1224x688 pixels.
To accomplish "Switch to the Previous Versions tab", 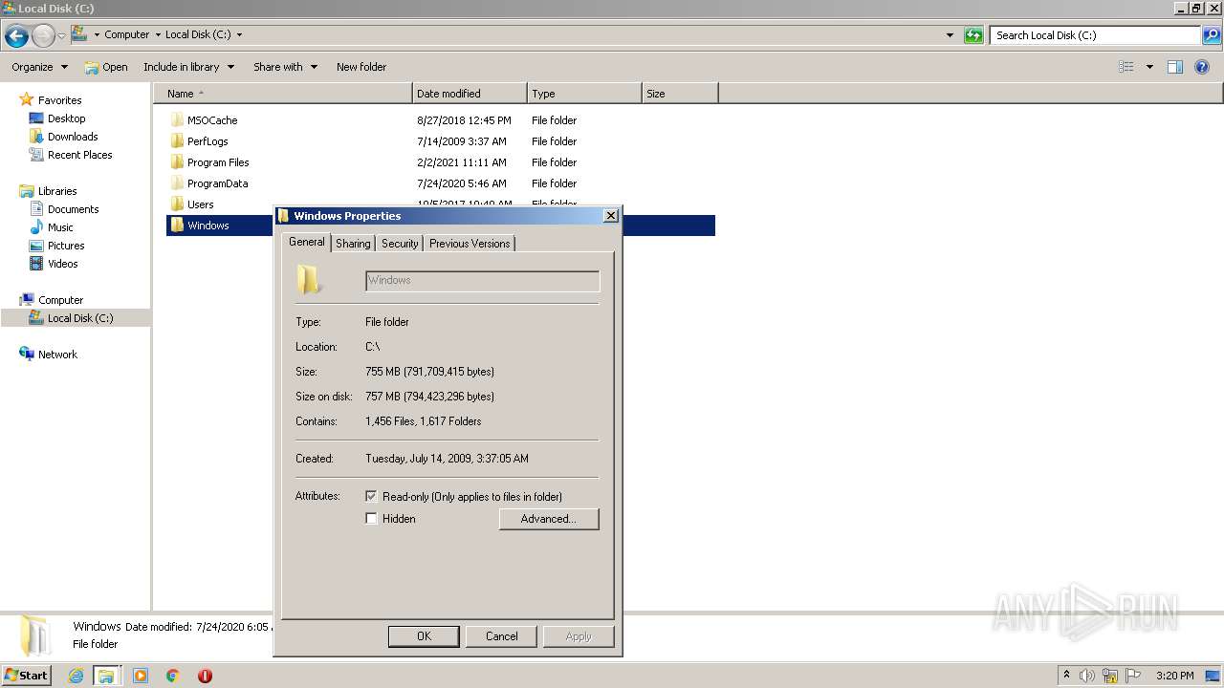I will [x=470, y=244].
